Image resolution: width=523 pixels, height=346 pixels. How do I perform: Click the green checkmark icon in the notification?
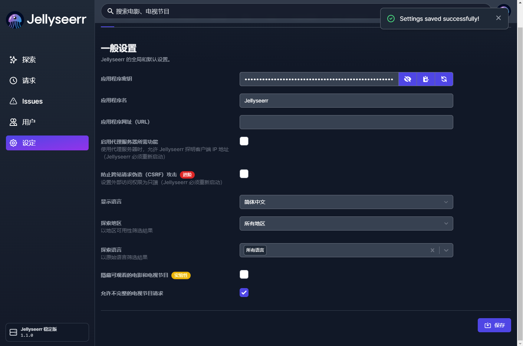(x=391, y=19)
